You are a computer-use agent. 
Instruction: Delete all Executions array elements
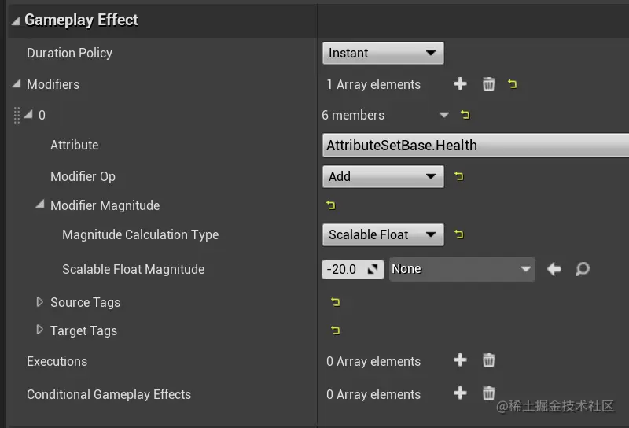488,361
